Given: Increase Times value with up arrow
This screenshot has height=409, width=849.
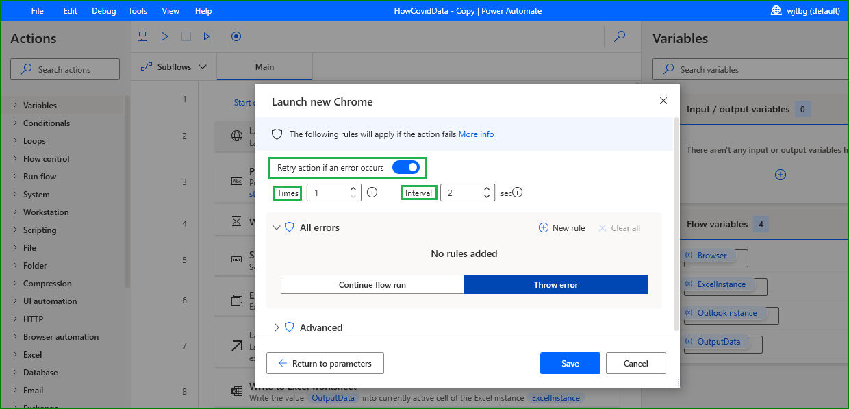Looking at the screenshot, I should point(353,188).
